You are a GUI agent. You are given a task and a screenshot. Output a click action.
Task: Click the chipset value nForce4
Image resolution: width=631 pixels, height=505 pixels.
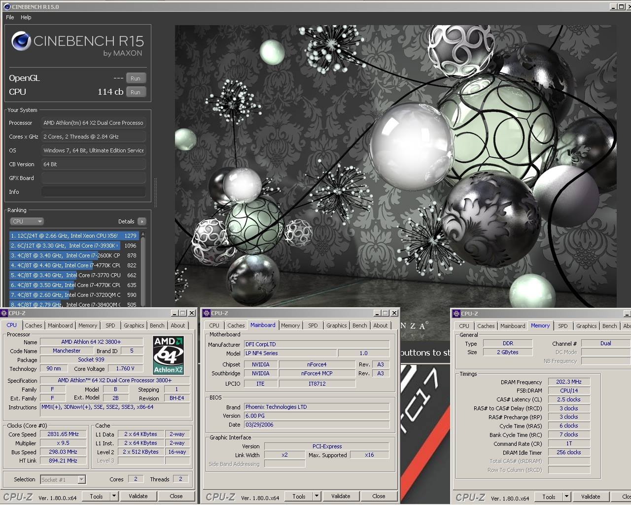[x=316, y=364]
